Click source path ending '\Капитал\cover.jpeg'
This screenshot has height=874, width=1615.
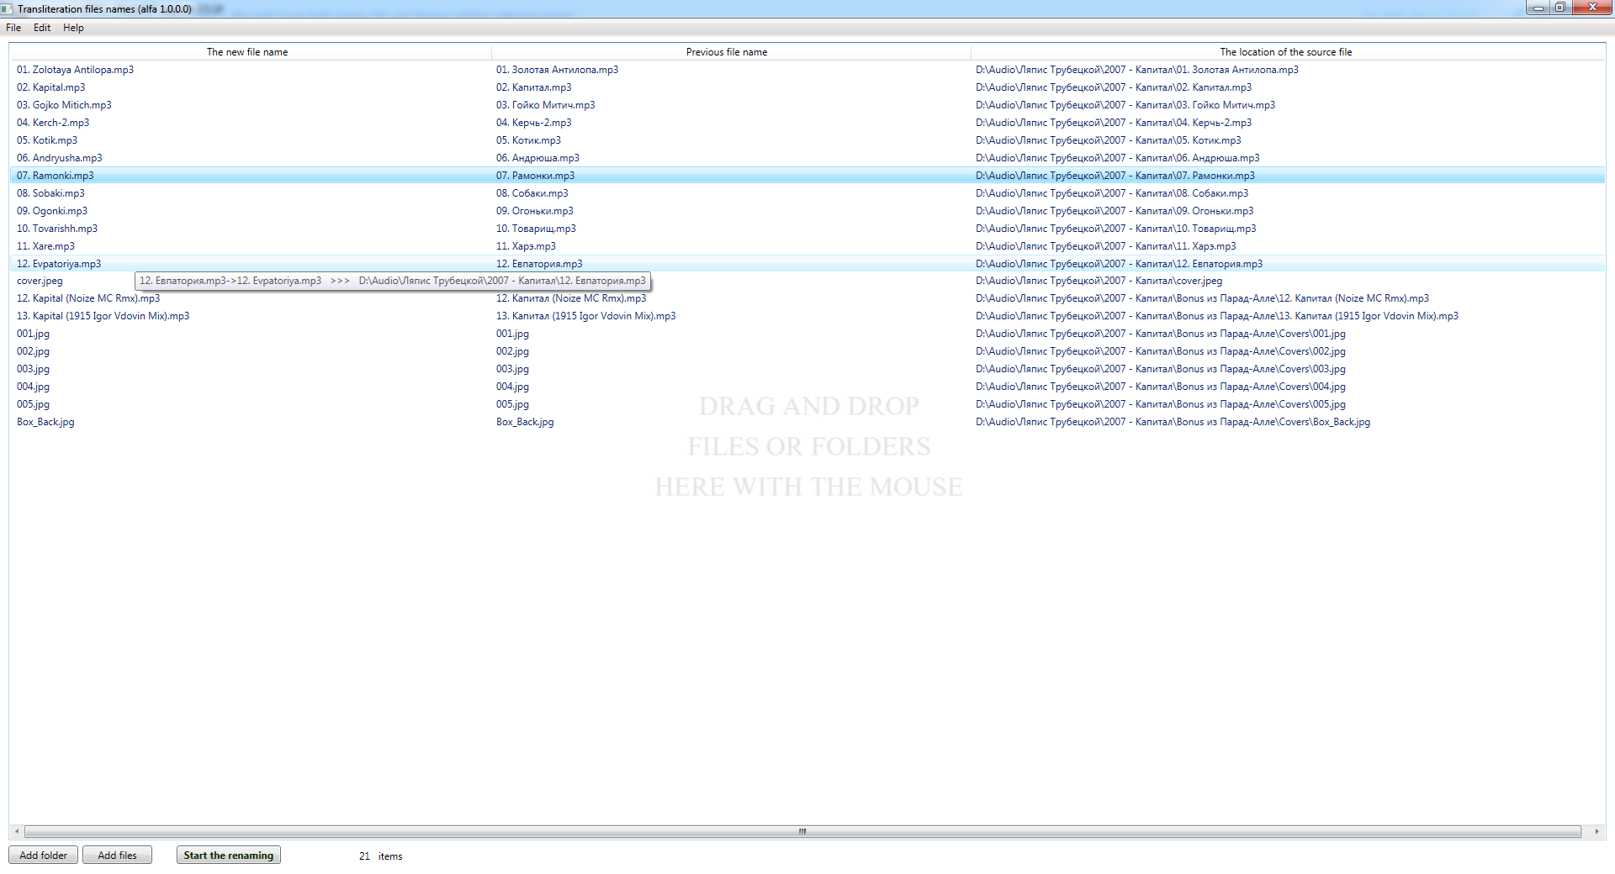pyautogui.click(x=1099, y=281)
